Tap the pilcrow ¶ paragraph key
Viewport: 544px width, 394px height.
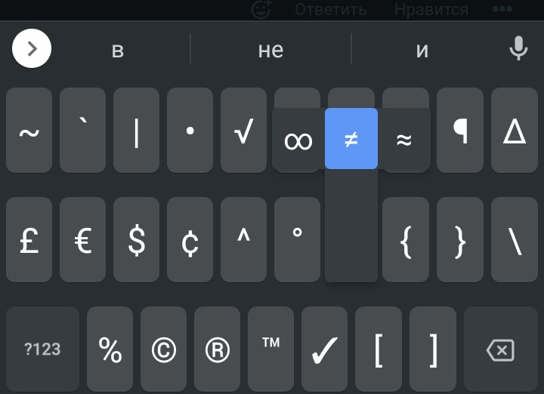[x=460, y=131]
